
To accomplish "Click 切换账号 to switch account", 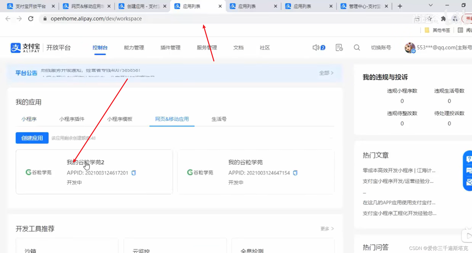I will (381, 48).
